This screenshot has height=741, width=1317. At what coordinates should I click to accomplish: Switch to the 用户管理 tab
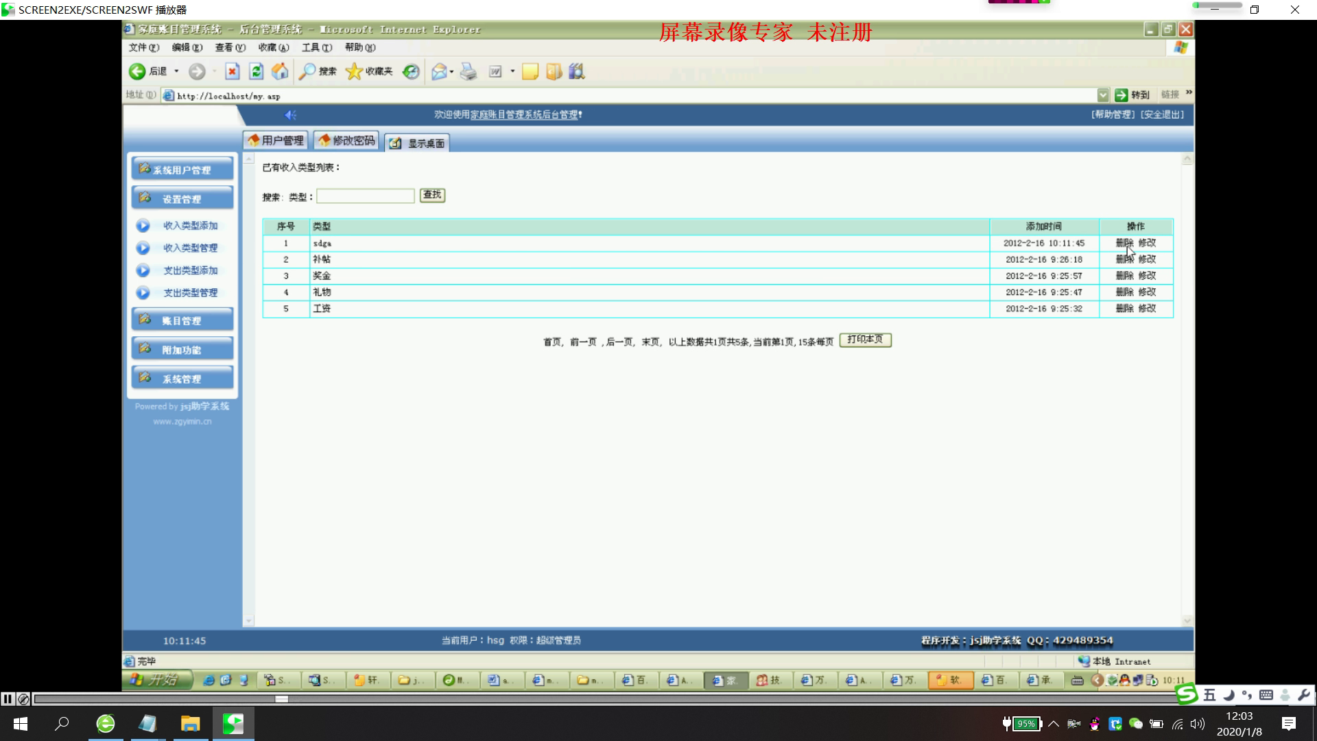276,140
